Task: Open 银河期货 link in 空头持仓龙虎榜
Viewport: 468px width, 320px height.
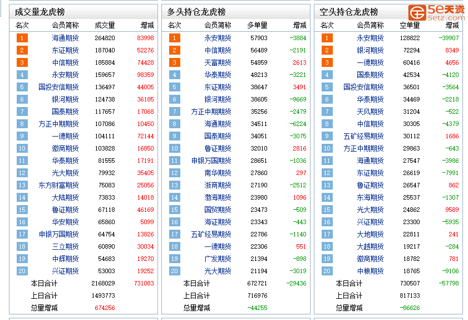Action: pyautogui.click(x=371, y=50)
